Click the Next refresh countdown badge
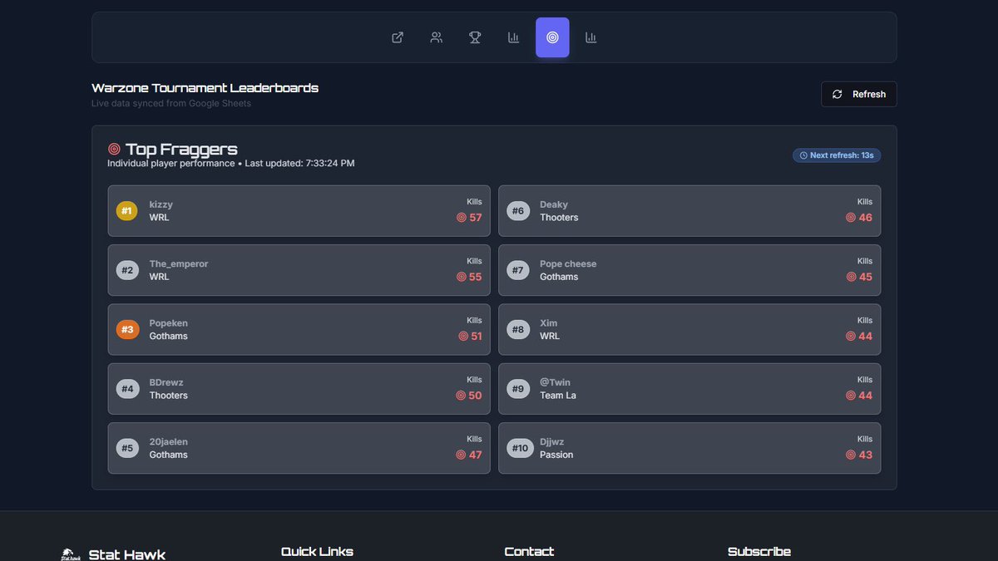The image size is (998, 561). pyautogui.click(x=836, y=155)
